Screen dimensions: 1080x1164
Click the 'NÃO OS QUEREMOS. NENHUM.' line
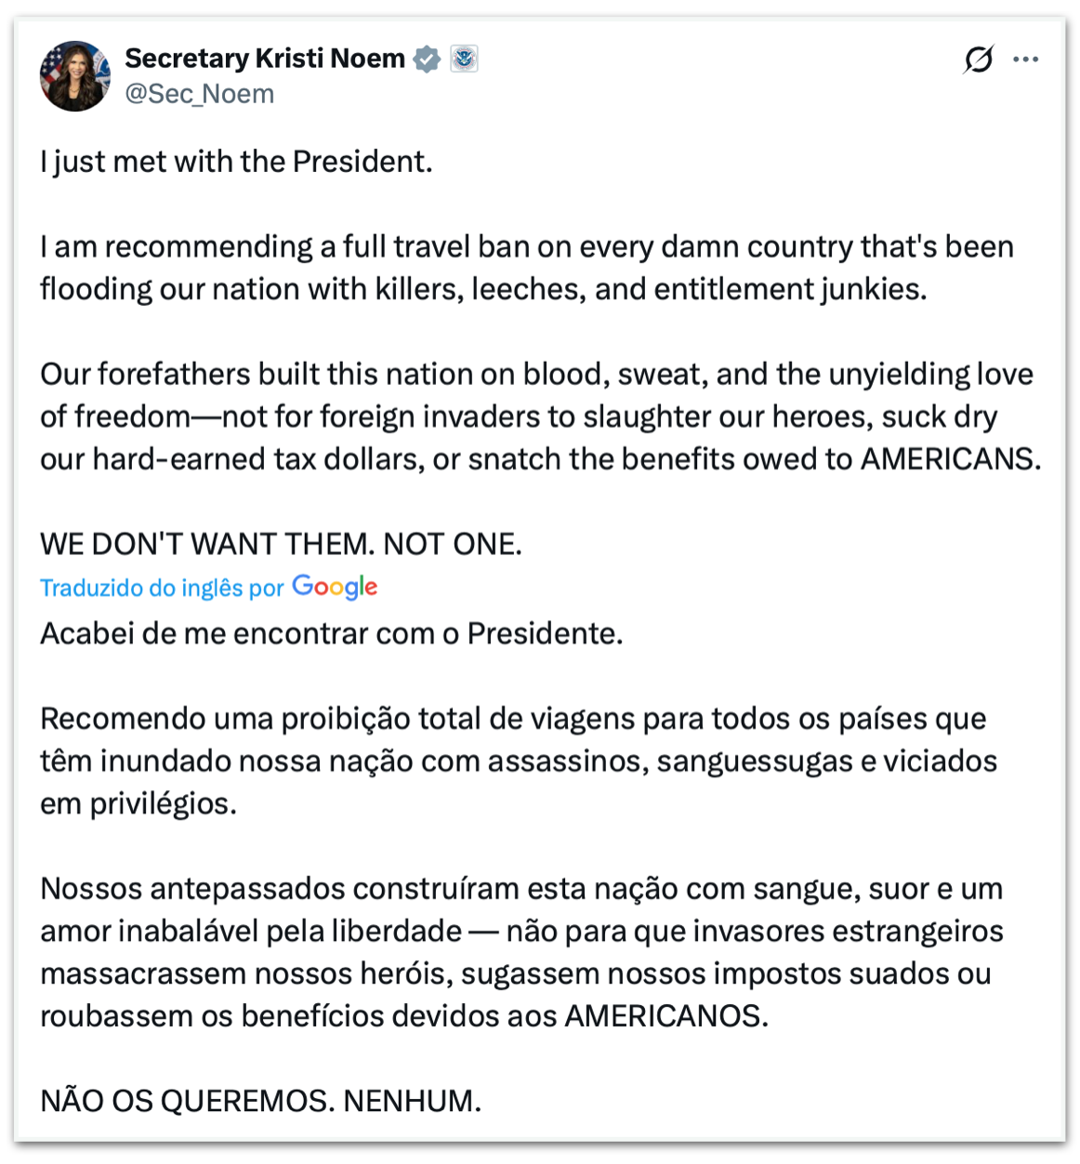260,1101
